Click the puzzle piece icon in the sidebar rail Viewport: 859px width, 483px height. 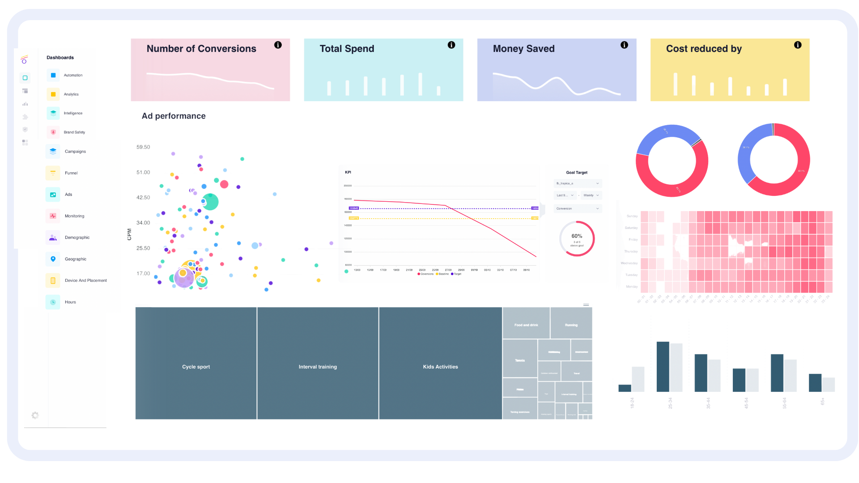point(25,117)
